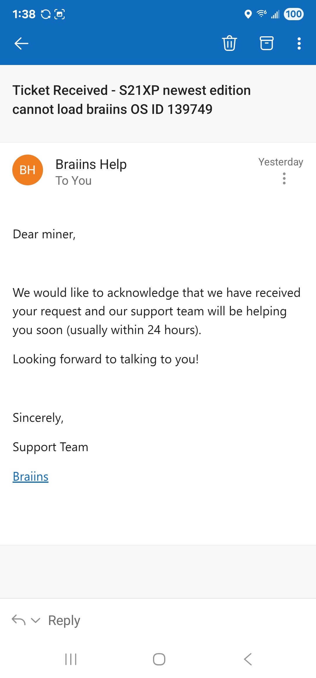316x678 pixels.
Task: Open the top-right overflow menu
Action: 299,44
